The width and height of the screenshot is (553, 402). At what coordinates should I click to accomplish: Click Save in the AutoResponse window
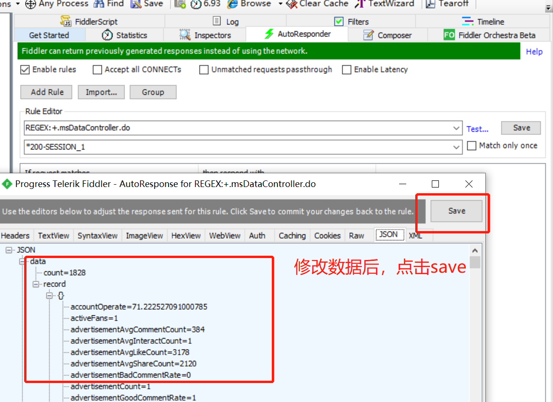click(456, 211)
